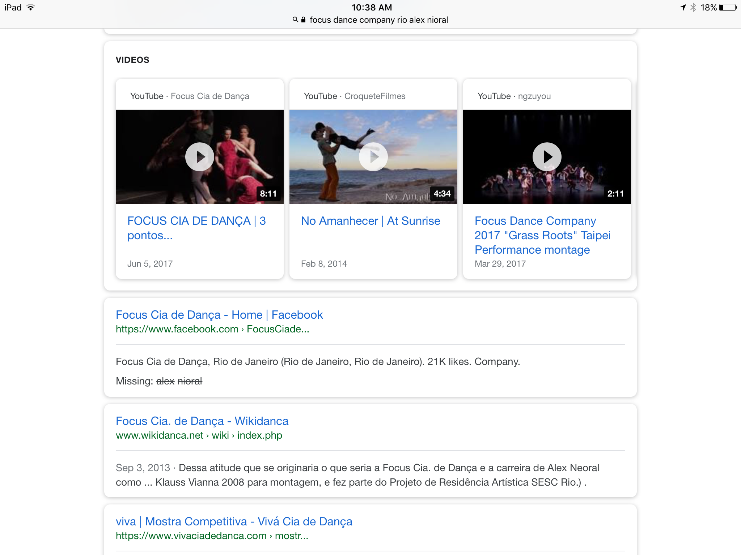This screenshot has height=555, width=741.
Task: Tap the 'Mar 29, 2017' date
Action: coord(500,264)
